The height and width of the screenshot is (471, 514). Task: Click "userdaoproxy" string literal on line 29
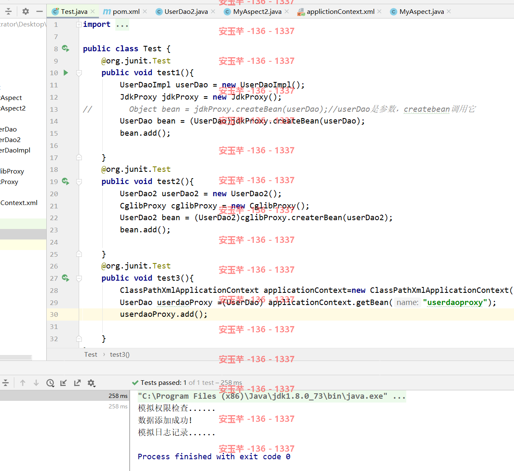pos(455,303)
